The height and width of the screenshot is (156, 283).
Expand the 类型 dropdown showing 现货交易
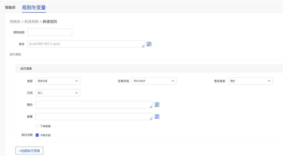(x=58, y=81)
